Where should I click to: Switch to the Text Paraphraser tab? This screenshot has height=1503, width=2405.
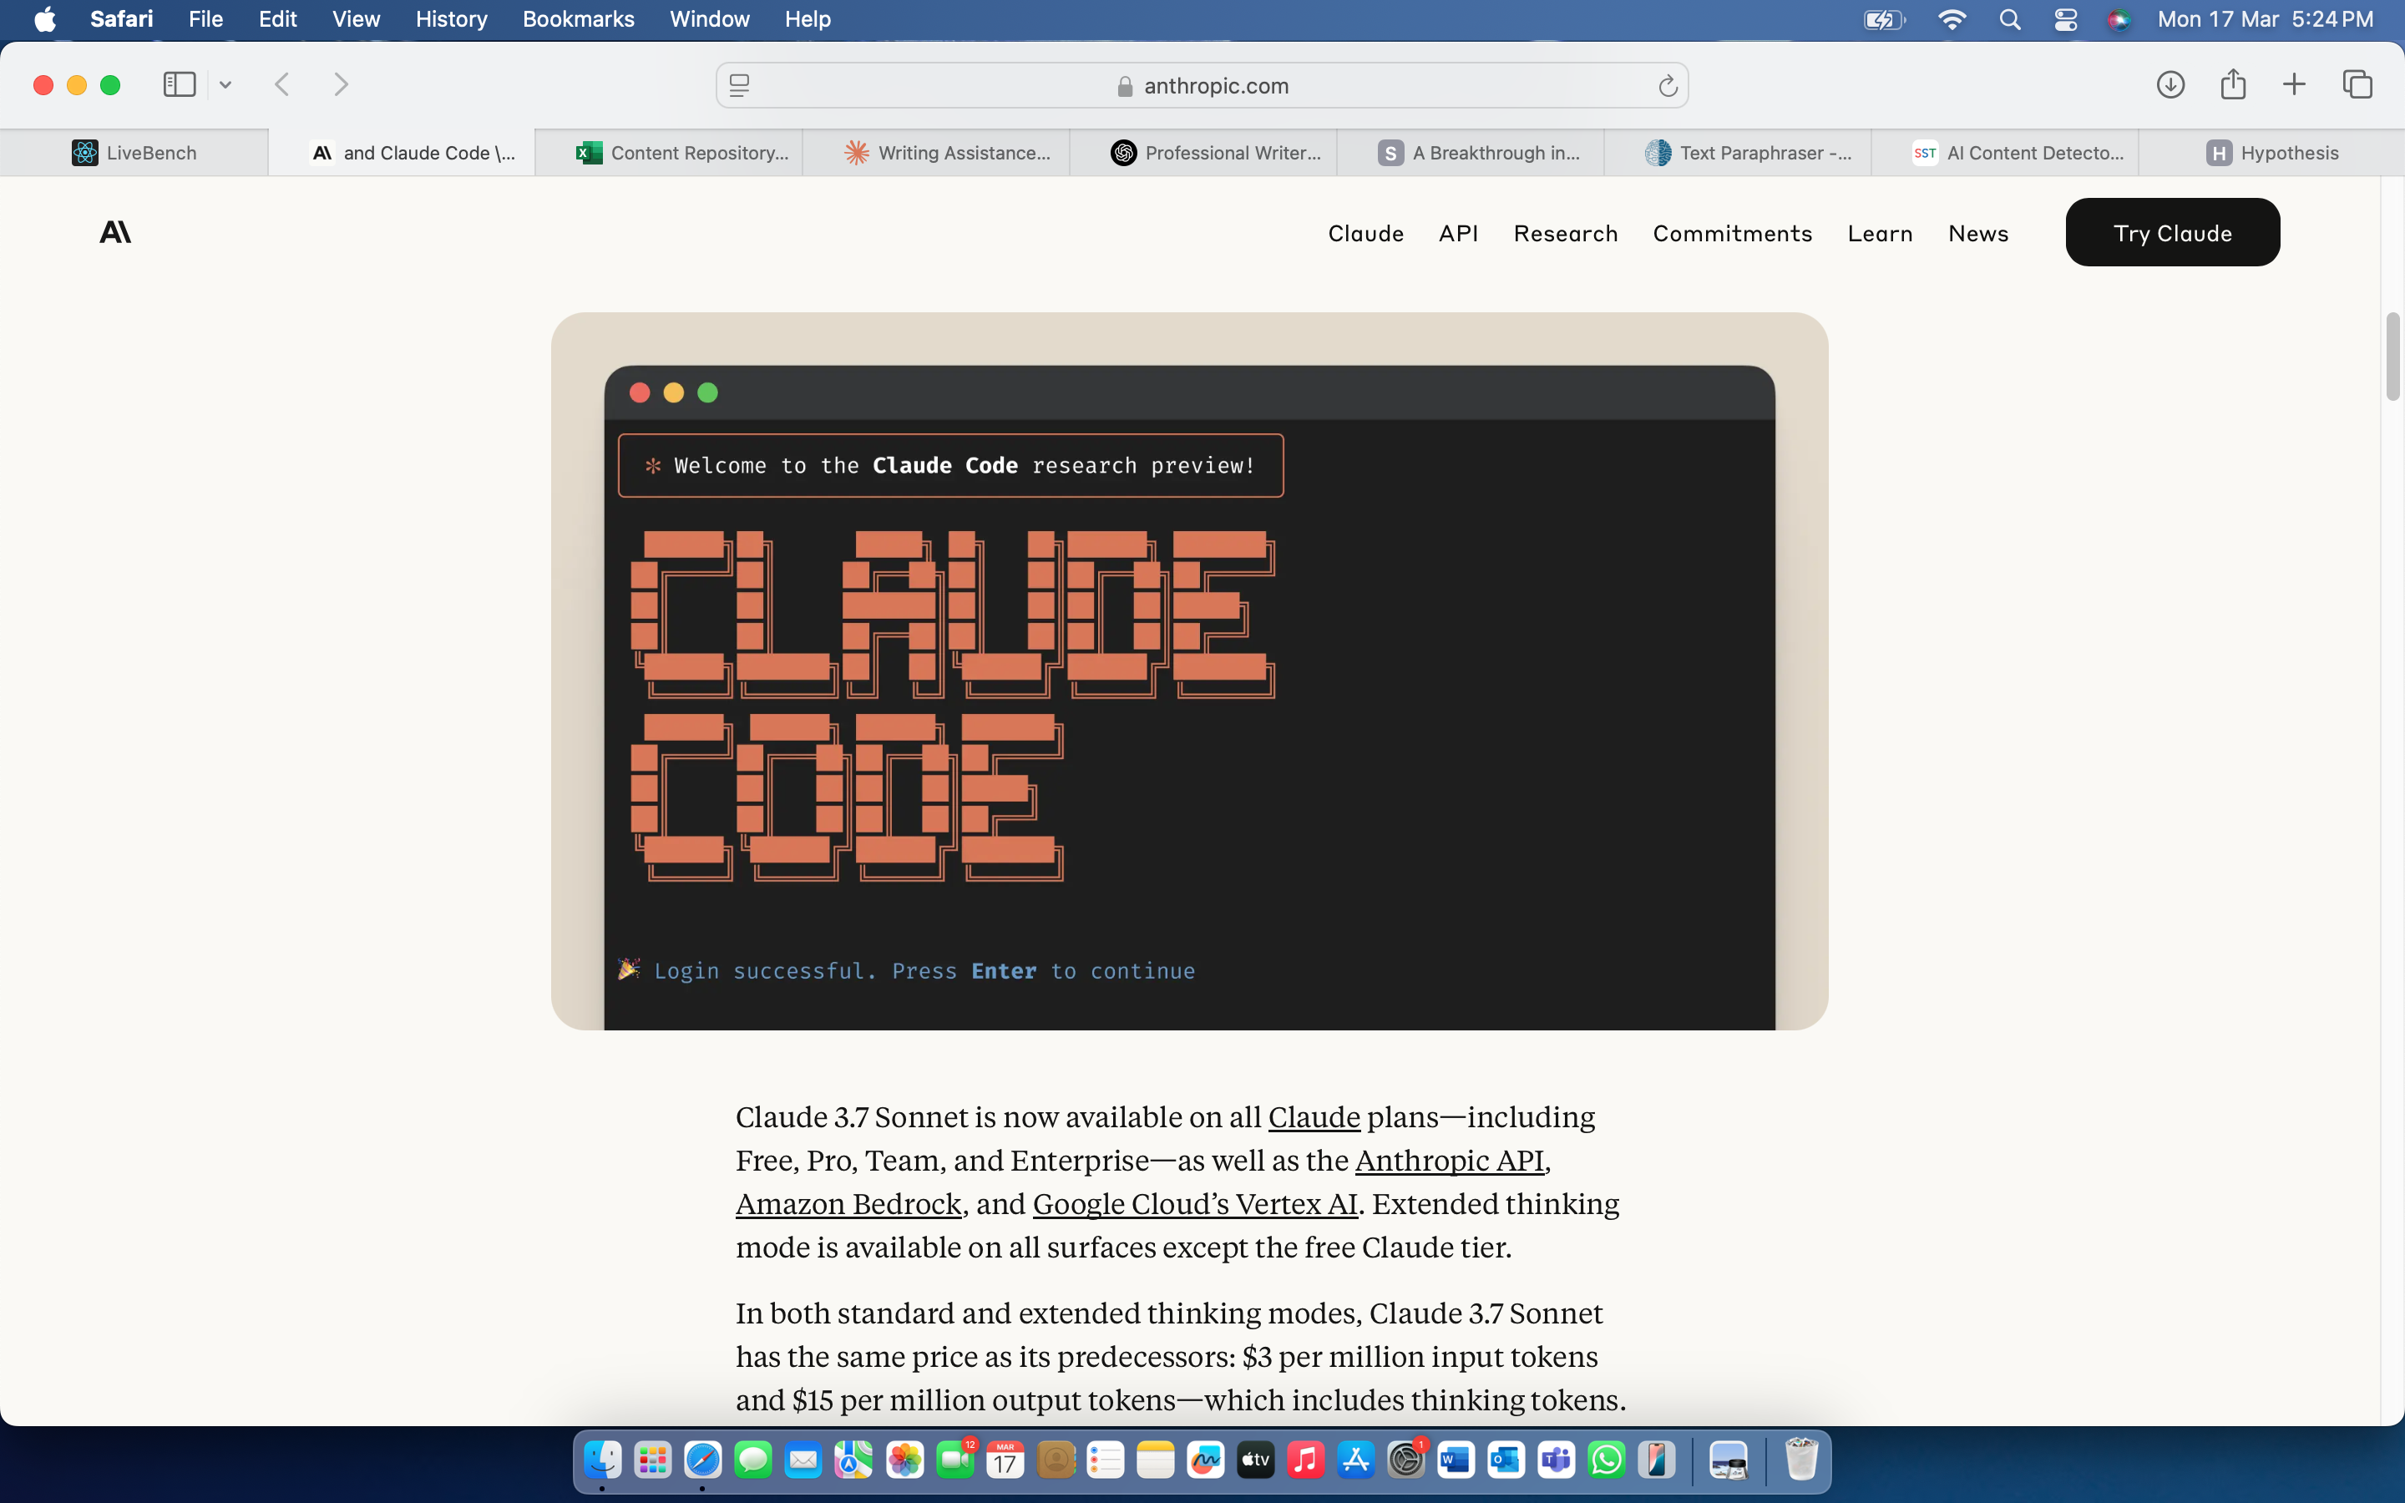click(x=1738, y=152)
